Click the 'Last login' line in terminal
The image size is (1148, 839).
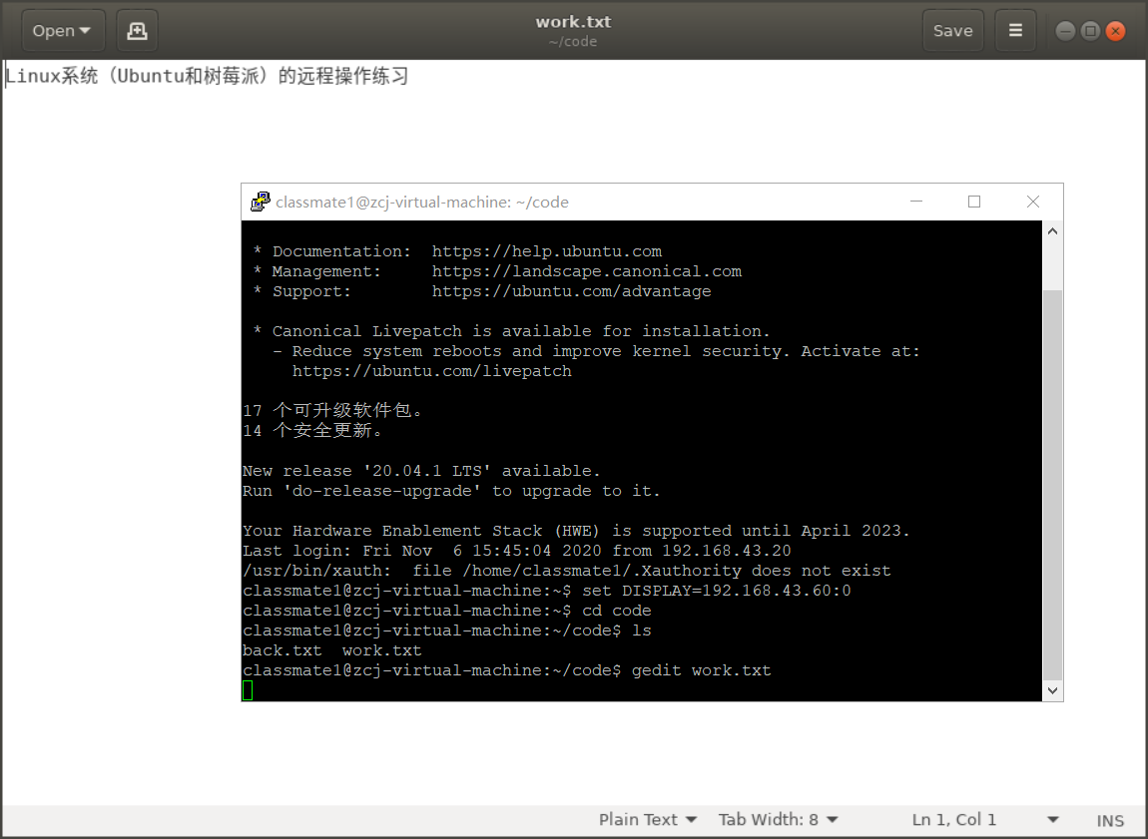click(517, 550)
